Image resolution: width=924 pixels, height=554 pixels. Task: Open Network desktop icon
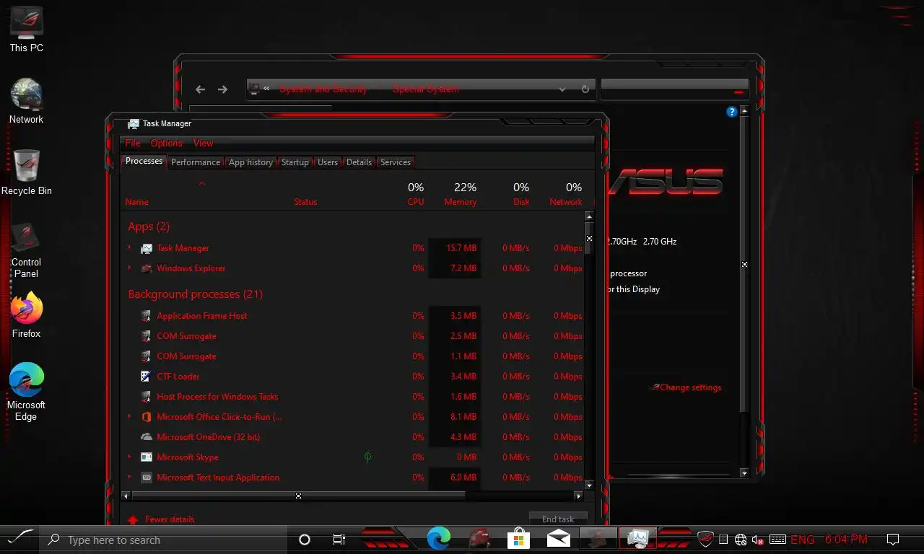(x=26, y=101)
